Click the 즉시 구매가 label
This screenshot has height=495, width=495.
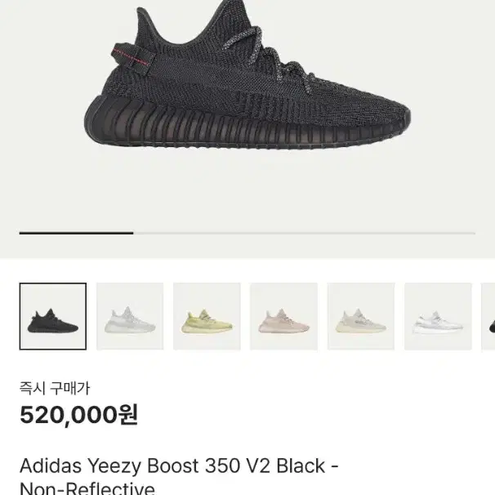click(55, 388)
